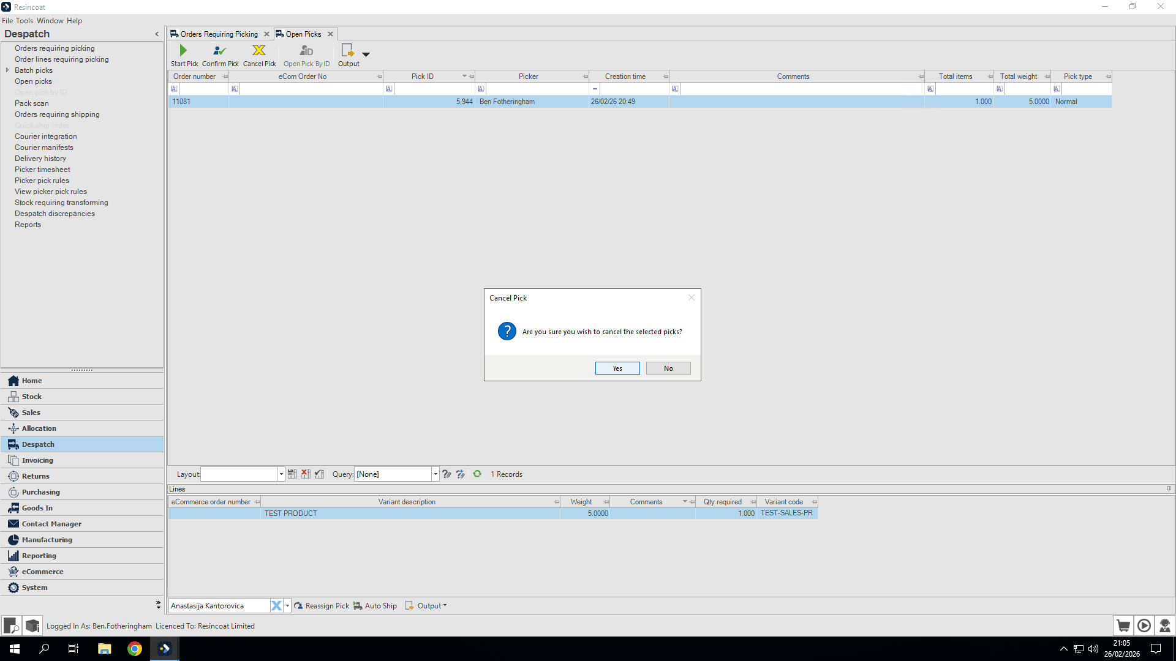
Task: Open the picker name dropdown arrow
Action: (x=287, y=606)
